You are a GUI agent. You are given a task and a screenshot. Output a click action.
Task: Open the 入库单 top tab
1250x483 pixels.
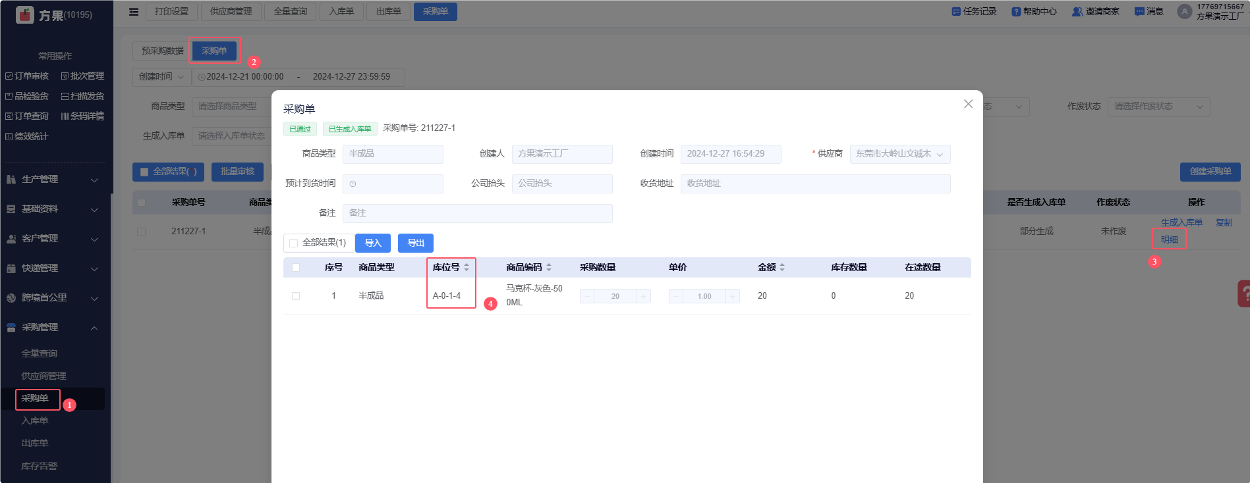(341, 12)
